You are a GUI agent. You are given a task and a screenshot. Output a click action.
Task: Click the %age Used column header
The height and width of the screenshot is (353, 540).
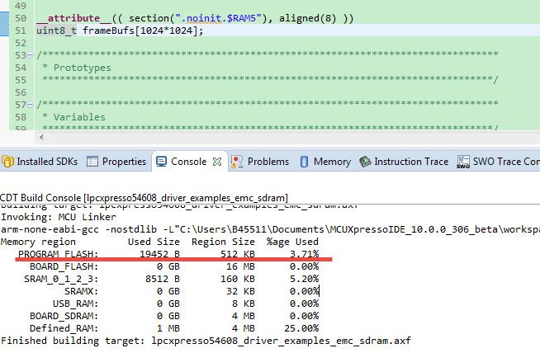click(x=293, y=242)
